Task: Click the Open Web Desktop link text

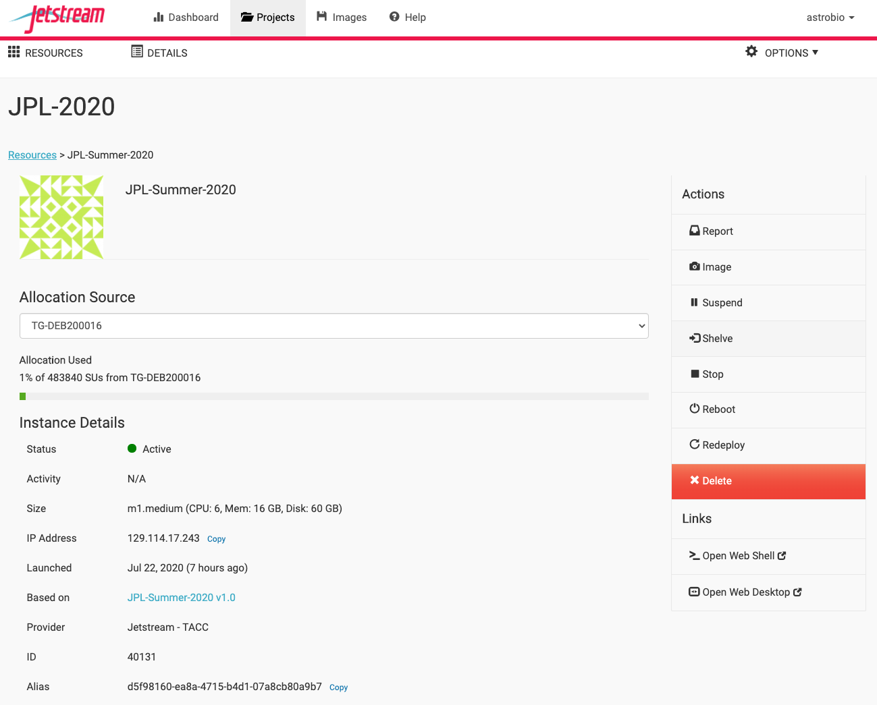Action: pos(746,592)
